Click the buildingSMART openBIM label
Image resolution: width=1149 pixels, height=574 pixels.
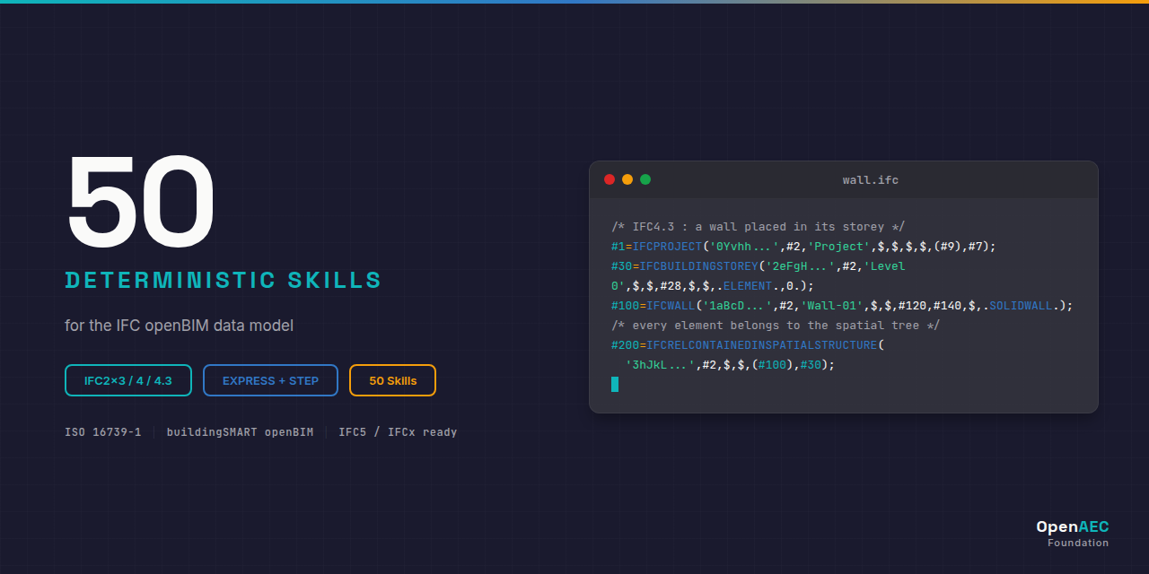pyautogui.click(x=240, y=432)
